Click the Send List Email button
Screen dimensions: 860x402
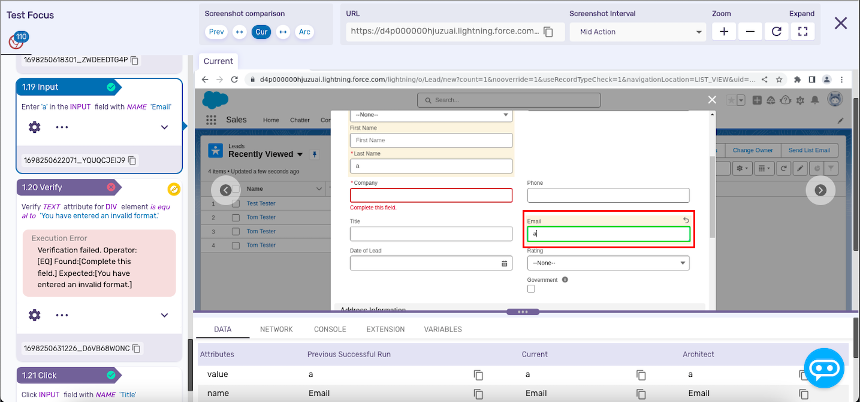tap(809, 150)
